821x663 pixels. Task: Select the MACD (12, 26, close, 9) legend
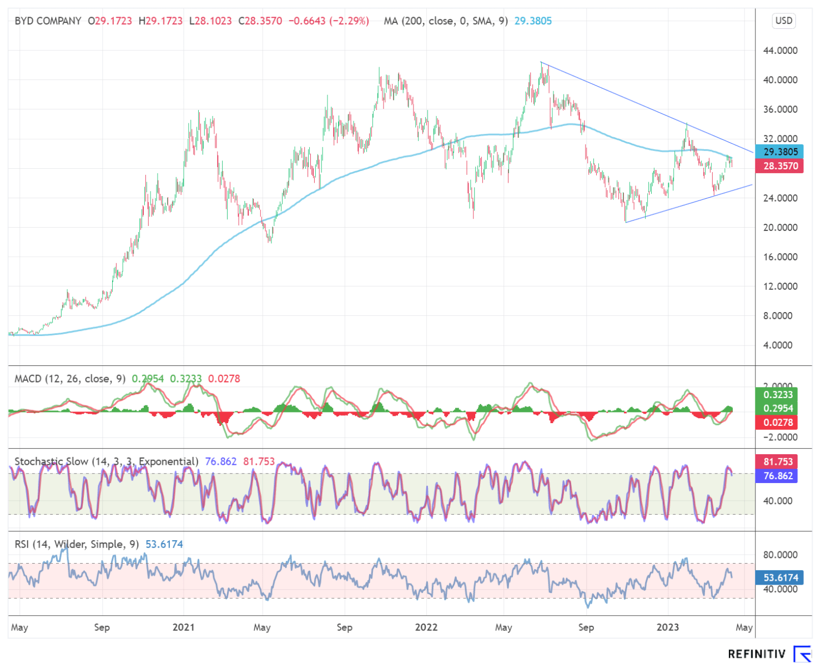pos(70,379)
